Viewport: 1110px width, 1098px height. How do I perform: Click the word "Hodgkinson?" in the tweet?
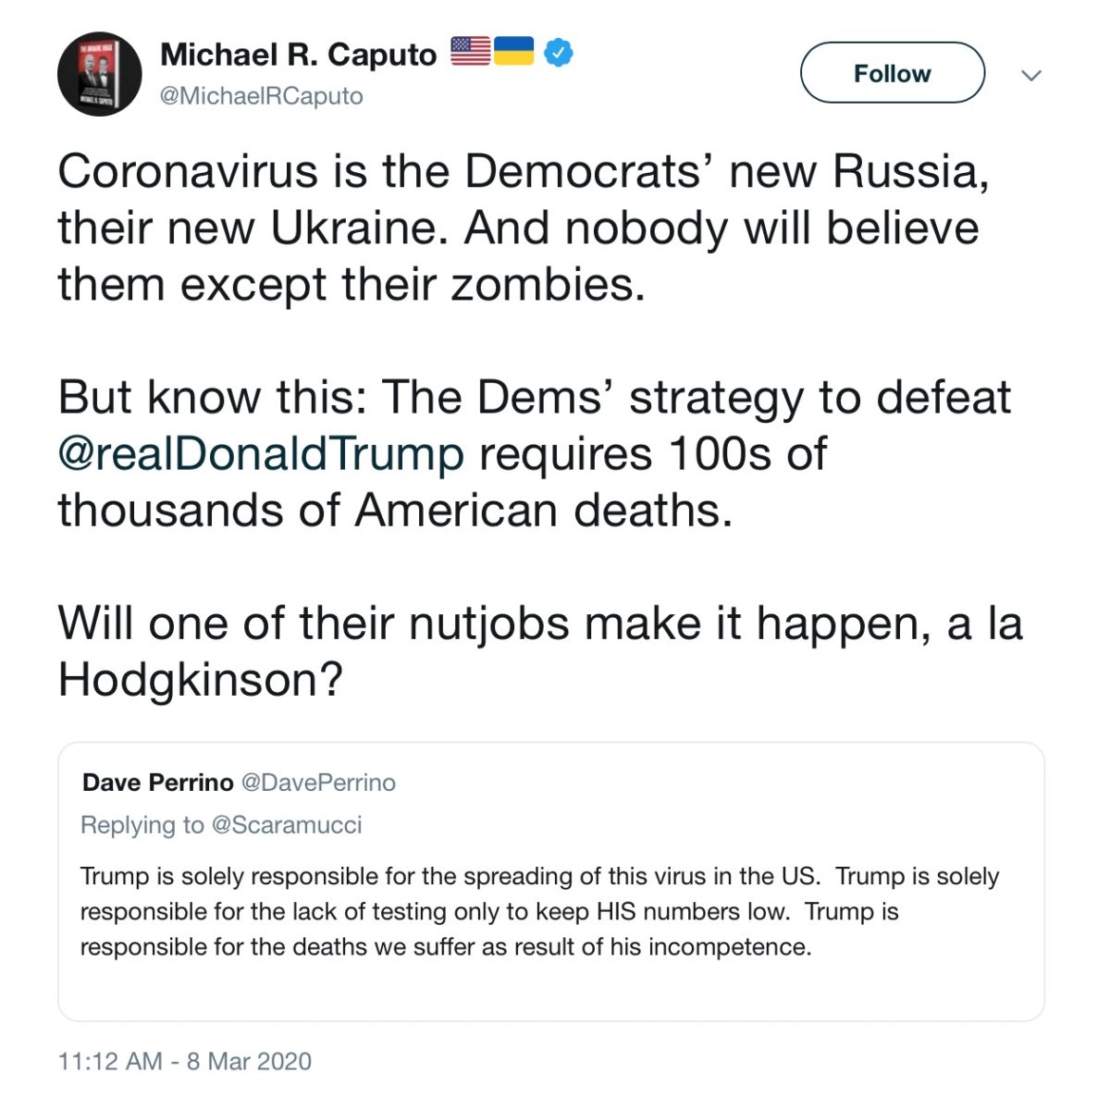tap(200, 680)
